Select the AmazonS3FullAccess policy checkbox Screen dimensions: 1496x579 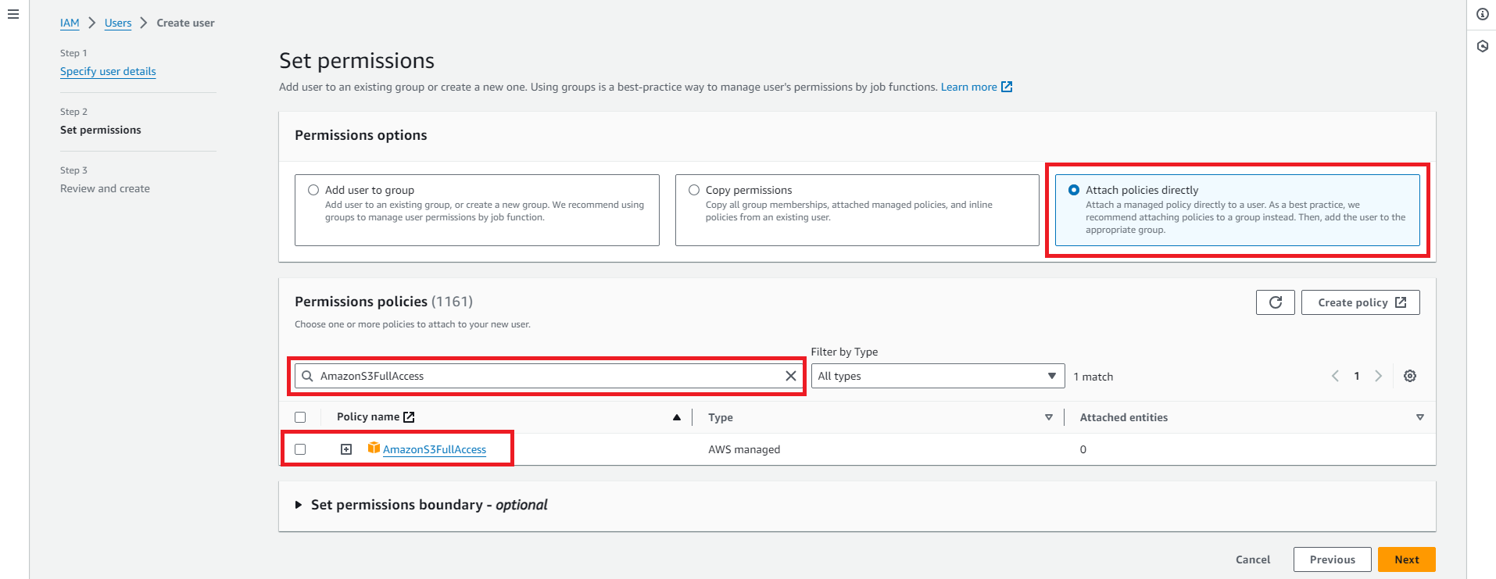[x=300, y=449]
